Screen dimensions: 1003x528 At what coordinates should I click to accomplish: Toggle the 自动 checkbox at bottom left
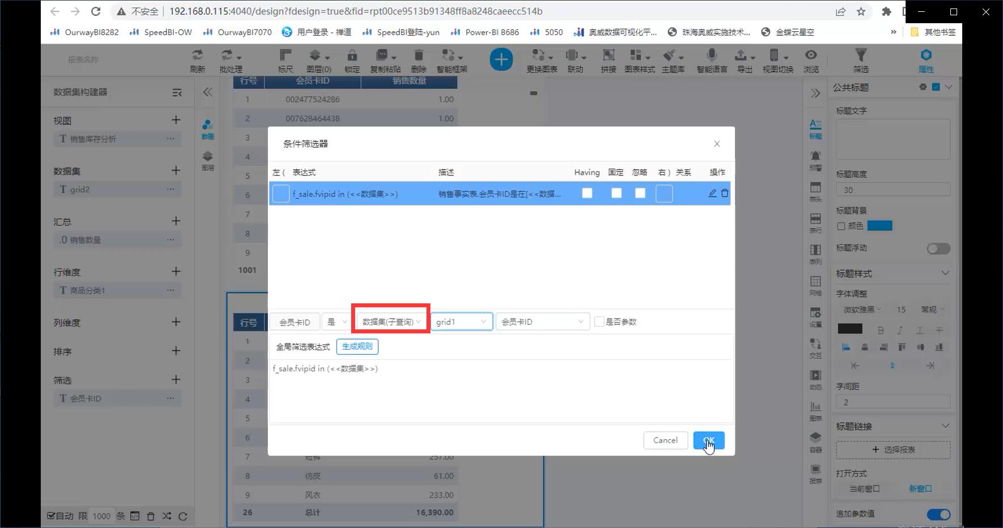click(x=51, y=516)
